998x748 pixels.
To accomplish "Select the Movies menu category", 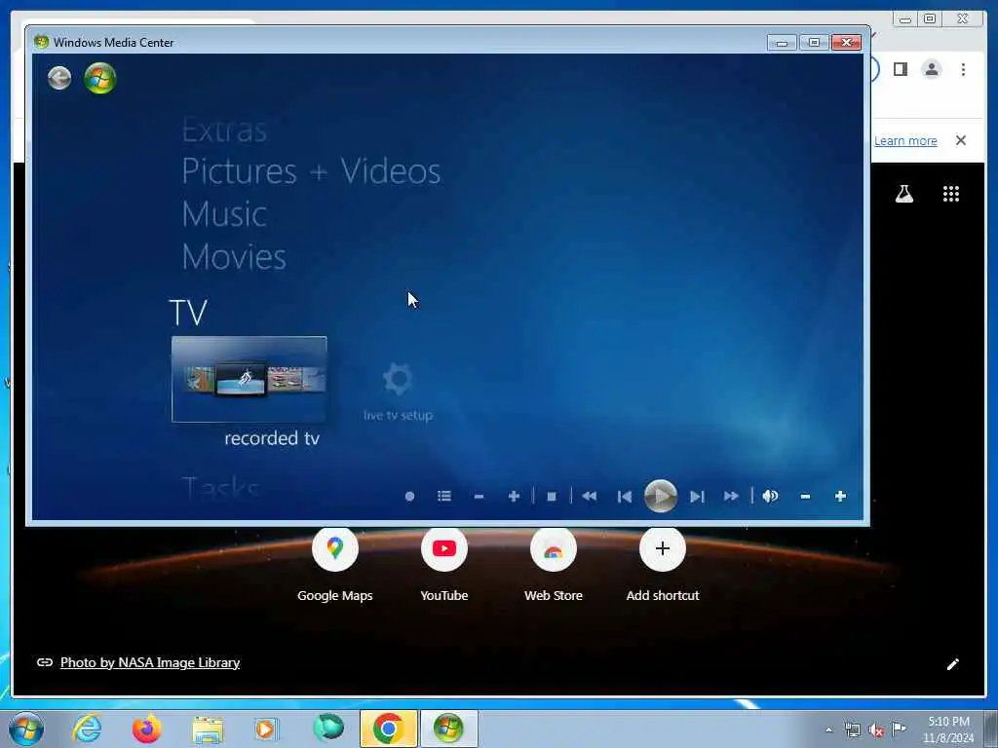I will [234, 257].
